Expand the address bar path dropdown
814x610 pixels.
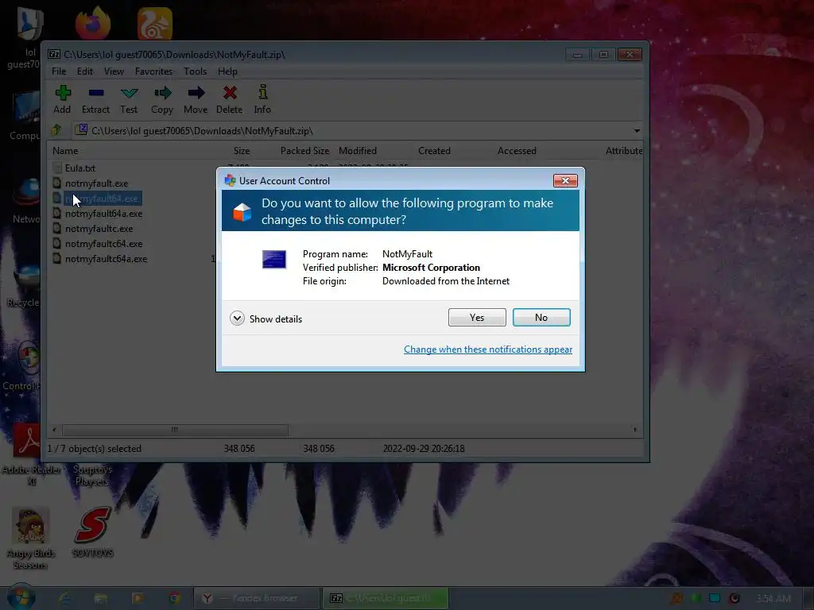click(x=637, y=131)
